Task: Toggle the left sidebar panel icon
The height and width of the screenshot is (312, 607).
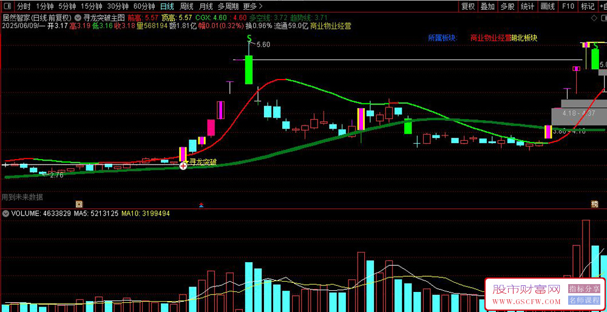Action: [7, 6]
